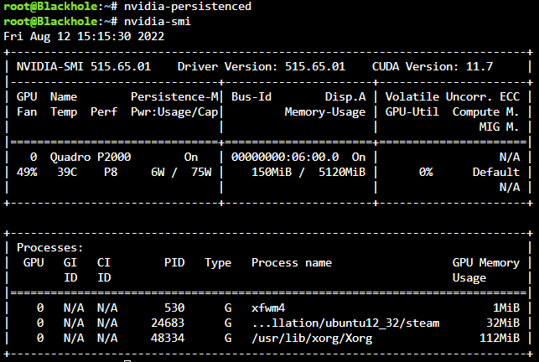Click PID '24683'
The image size is (539, 362).
click(168, 323)
